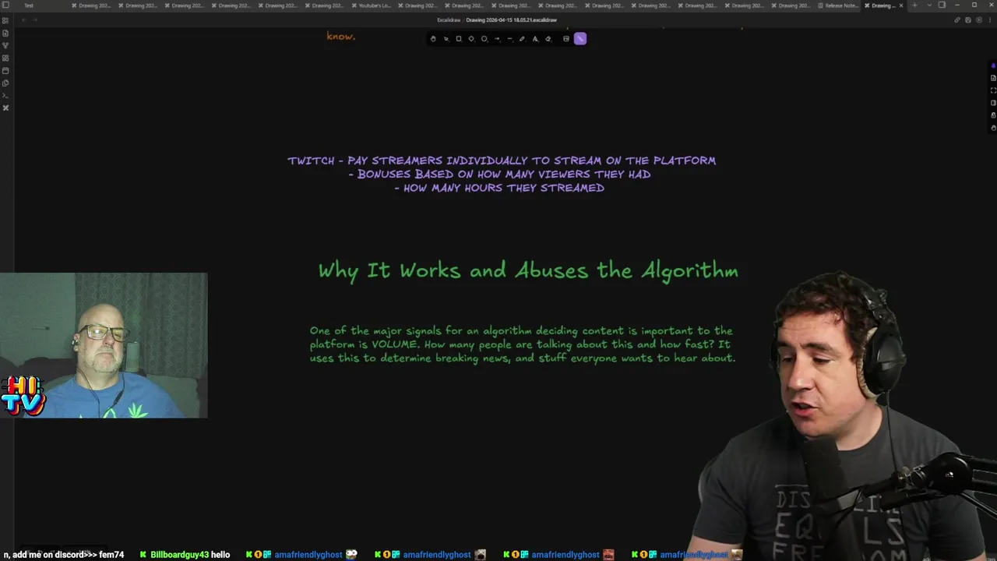Switch to the Test tab

(28, 5)
